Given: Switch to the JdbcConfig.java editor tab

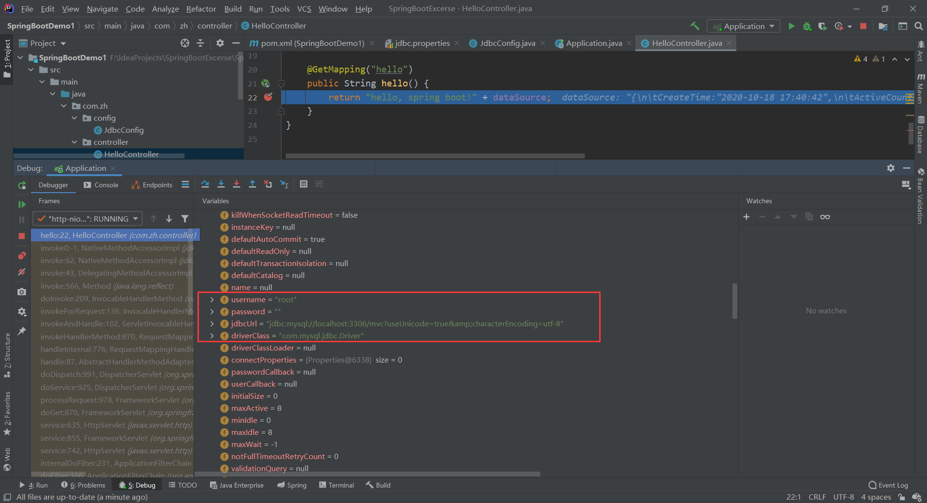Looking at the screenshot, I should 507,43.
